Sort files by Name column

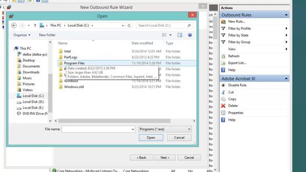63,43
